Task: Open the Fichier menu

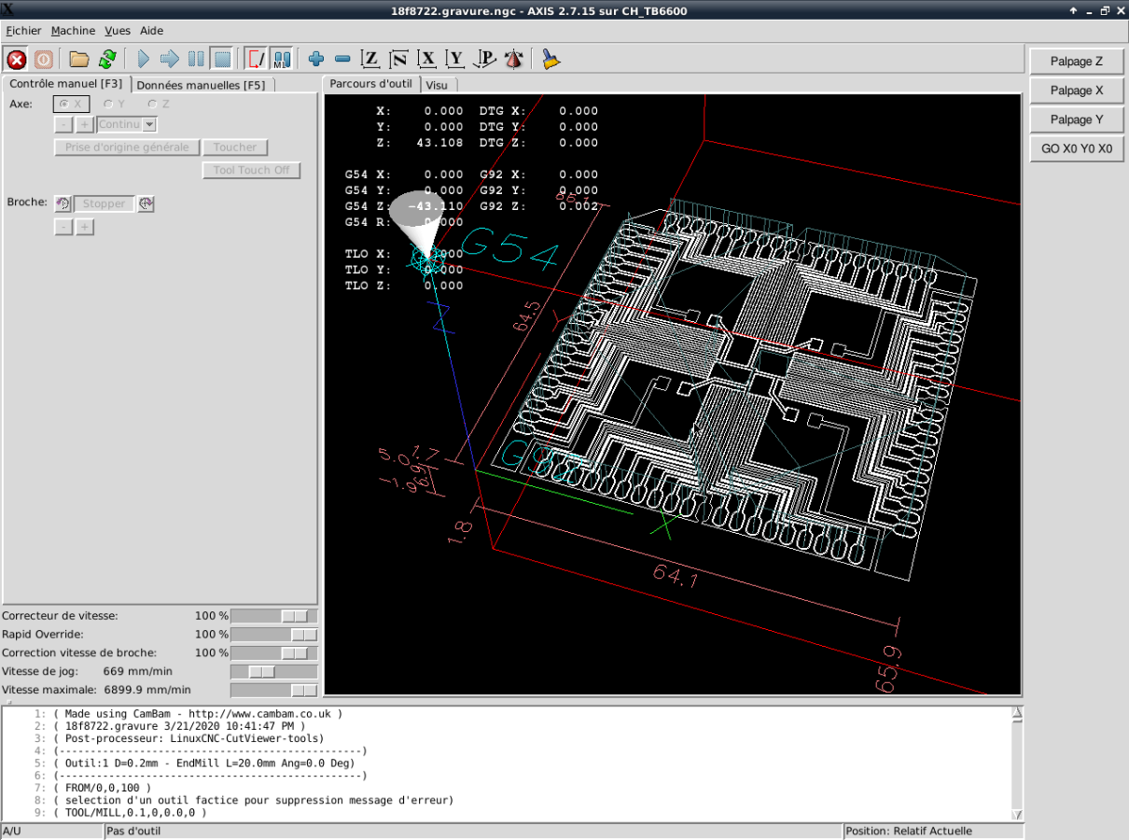Action: tap(23, 31)
